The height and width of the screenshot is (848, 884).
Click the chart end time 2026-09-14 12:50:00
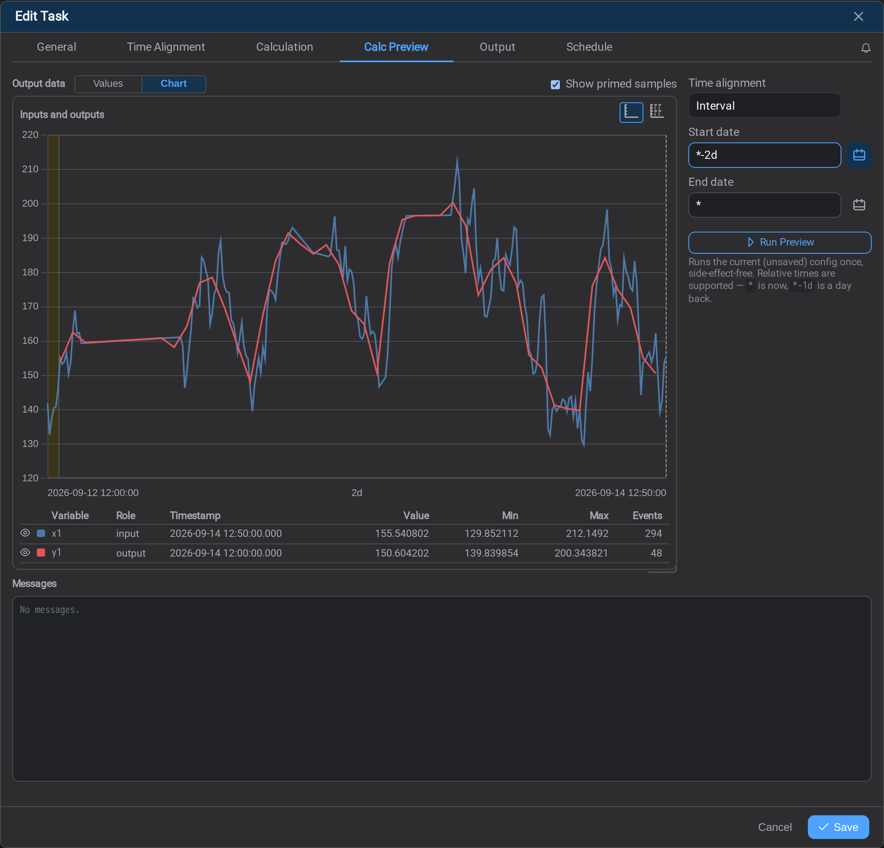[620, 493]
